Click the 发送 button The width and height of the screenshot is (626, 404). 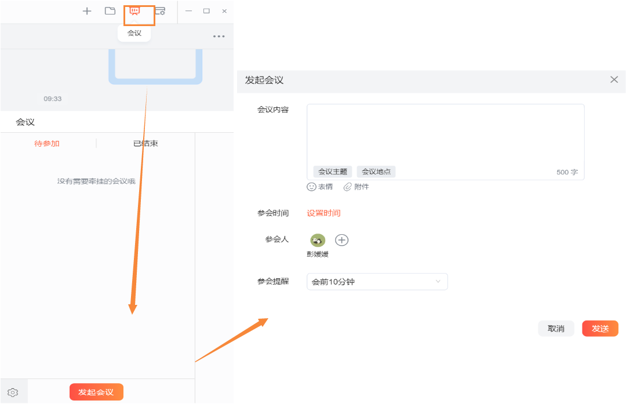[x=600, y=329]
